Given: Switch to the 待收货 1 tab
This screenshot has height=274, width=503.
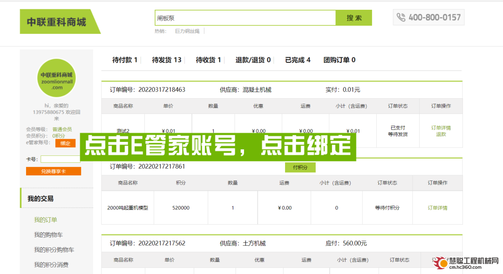Looking at the screenshot, I should pyautogui.click(x=208, y=60).
